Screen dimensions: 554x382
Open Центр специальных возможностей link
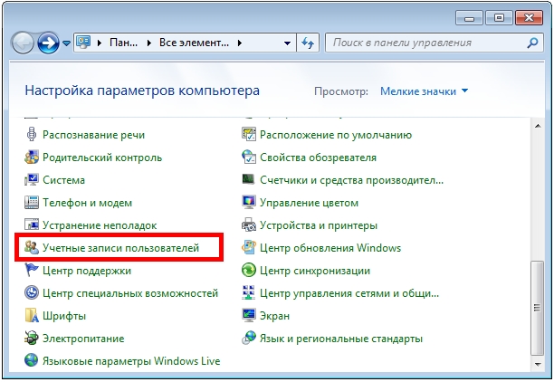(130, 293)
